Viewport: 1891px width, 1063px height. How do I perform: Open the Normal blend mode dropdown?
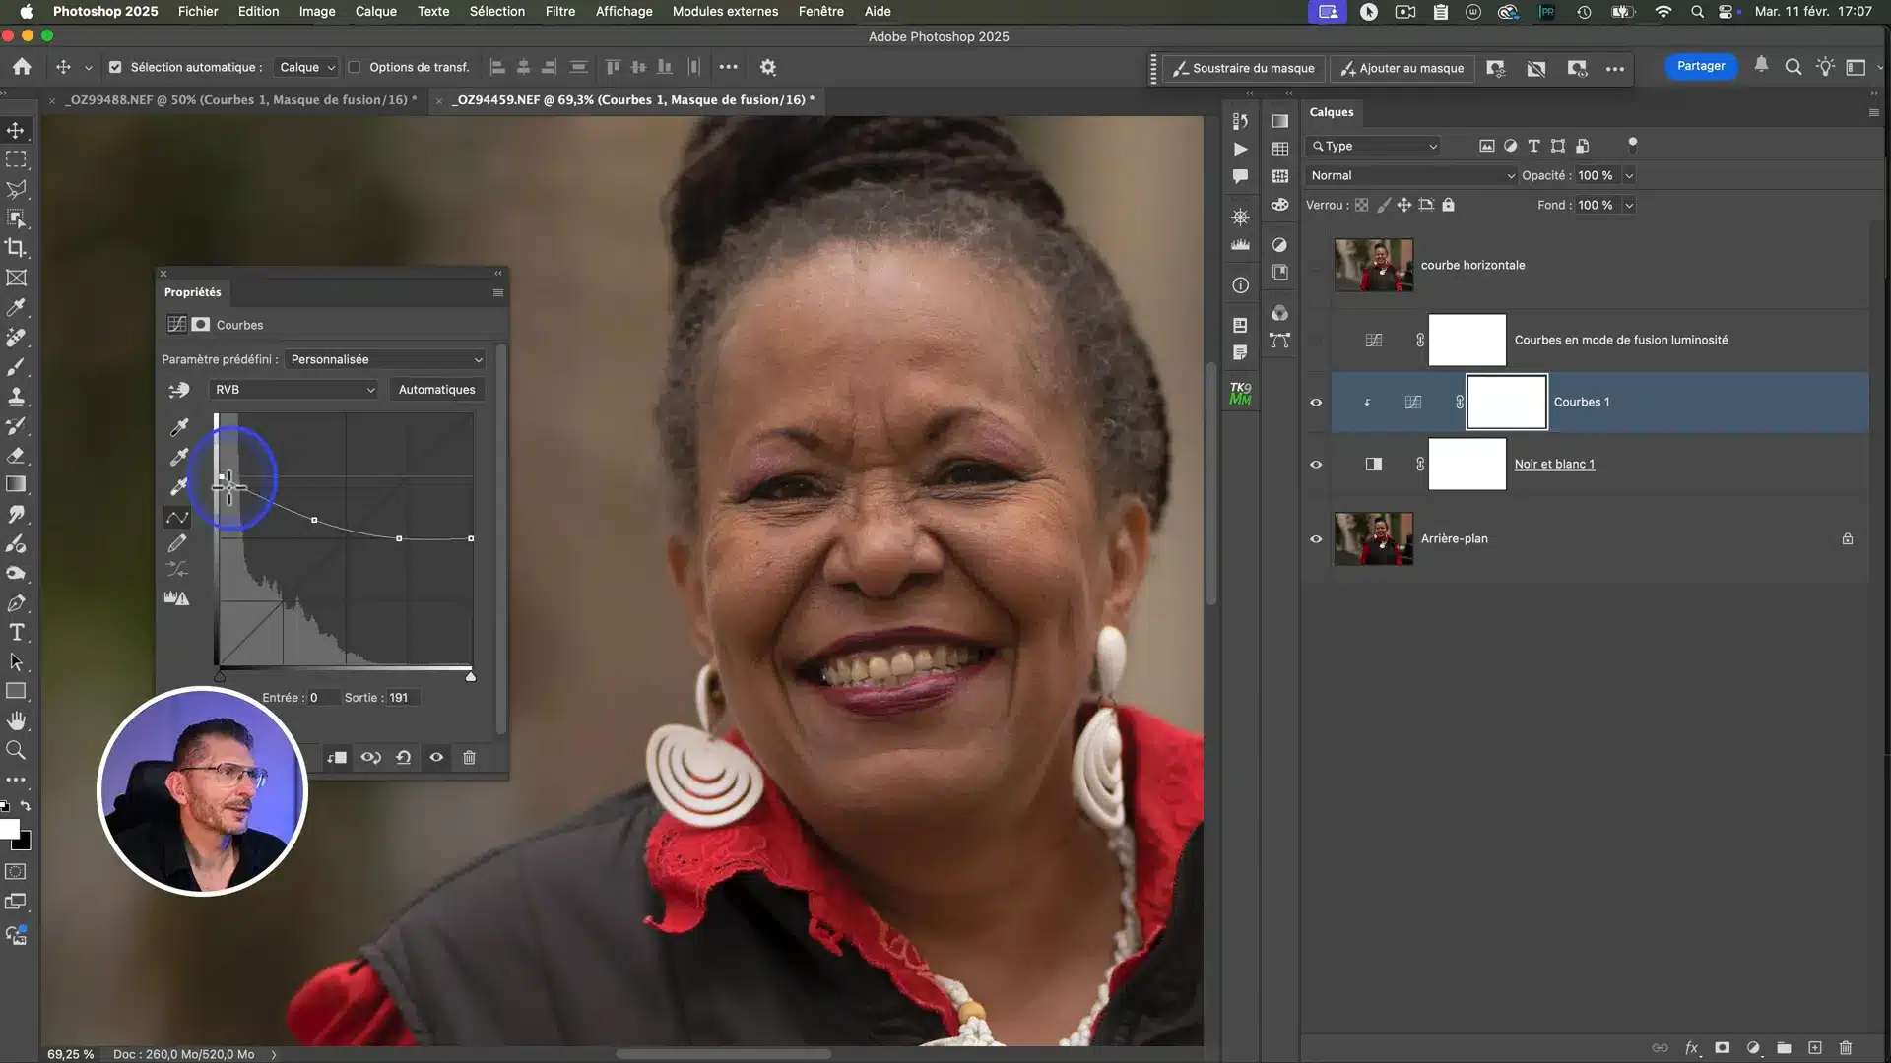1411,175
